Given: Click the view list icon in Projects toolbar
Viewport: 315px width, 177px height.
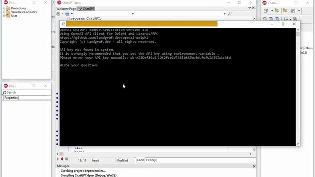Looking at the screenshot, I should (x=293, y=11).
